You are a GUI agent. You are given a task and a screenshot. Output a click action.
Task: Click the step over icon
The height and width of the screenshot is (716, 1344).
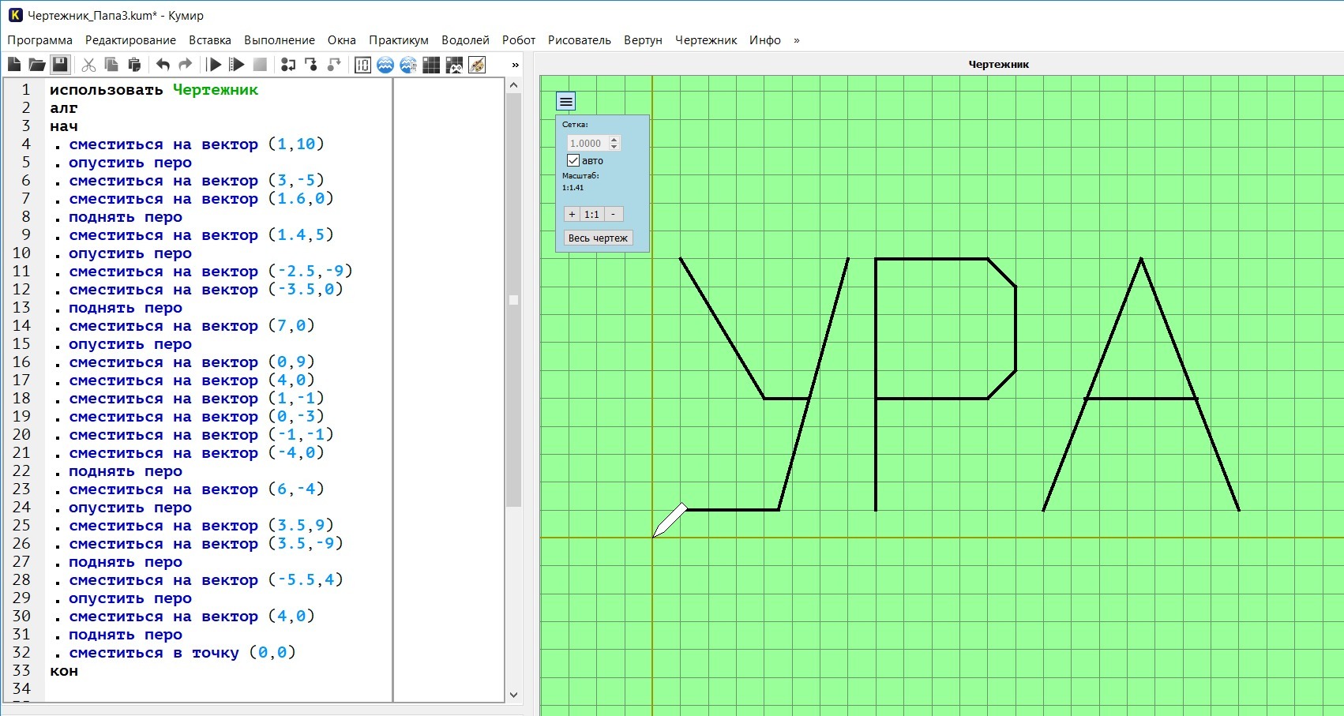(x=288, y=65)
